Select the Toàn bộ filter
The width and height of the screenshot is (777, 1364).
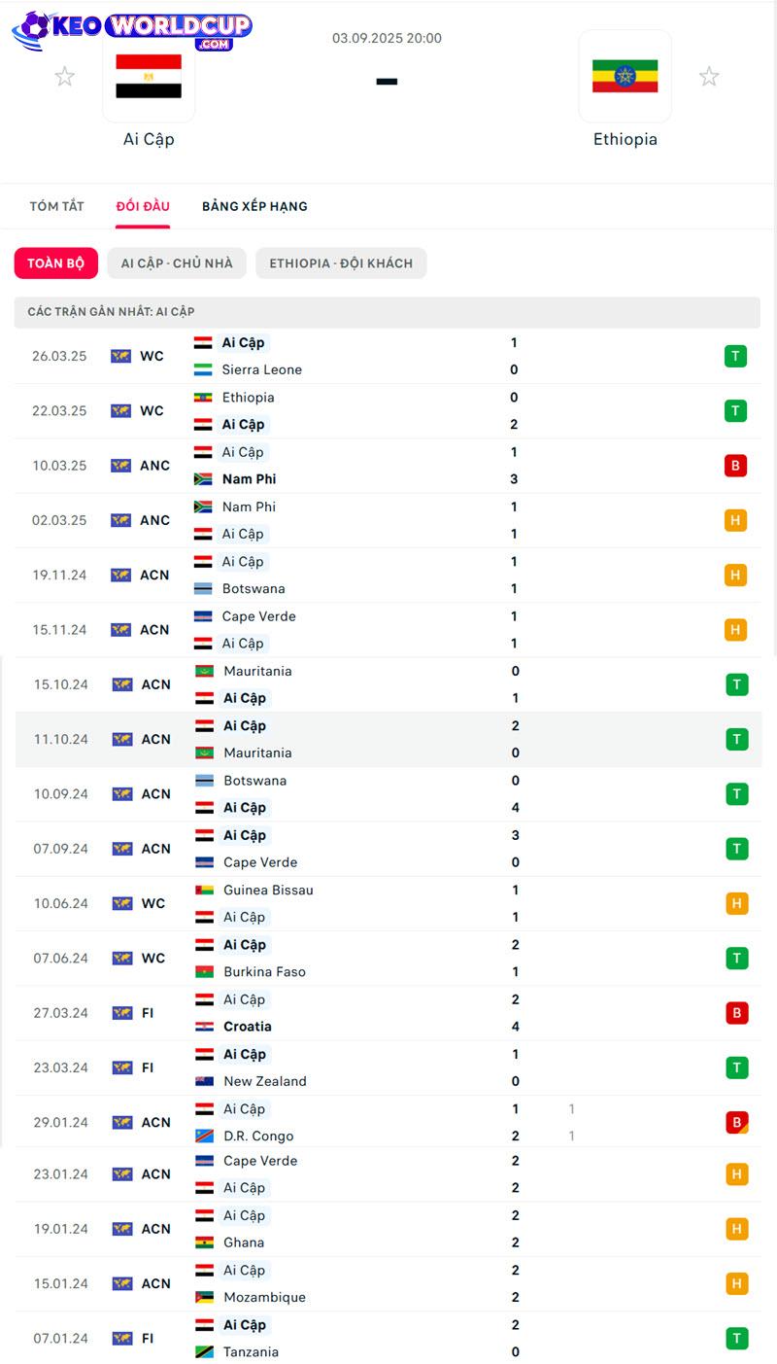point(56,263)
